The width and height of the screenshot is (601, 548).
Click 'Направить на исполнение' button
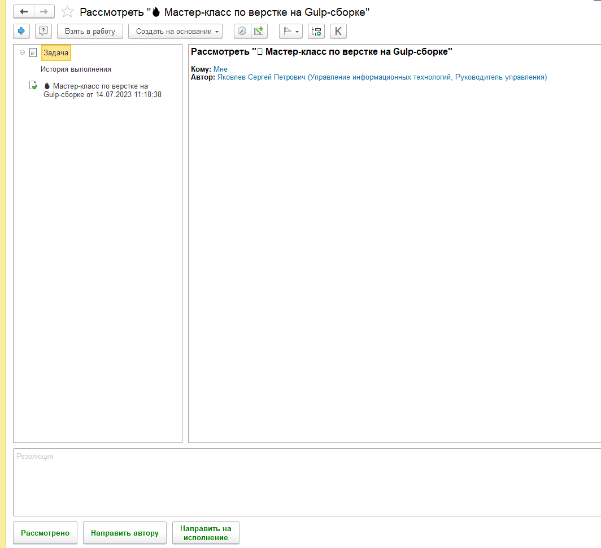[x=206, y=533]
